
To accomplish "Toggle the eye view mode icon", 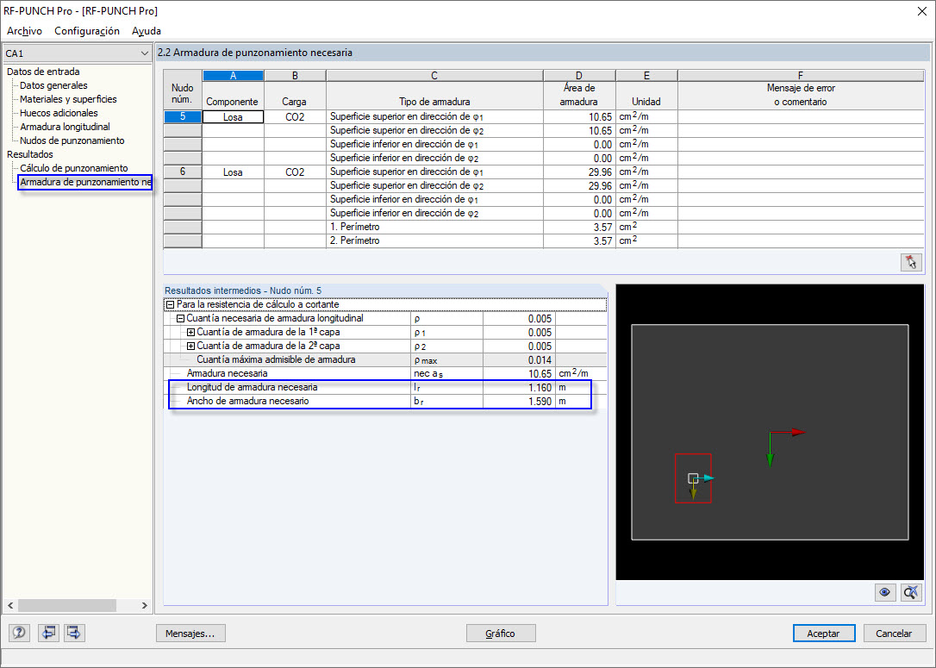I will (884, 592).
